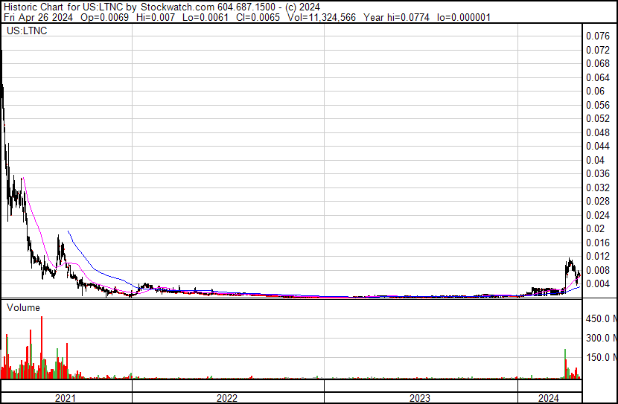The width and height of the screenshot is (618, 404).
Task: Click the Vol=11,324,566 value in header
Action: point(321,17)
